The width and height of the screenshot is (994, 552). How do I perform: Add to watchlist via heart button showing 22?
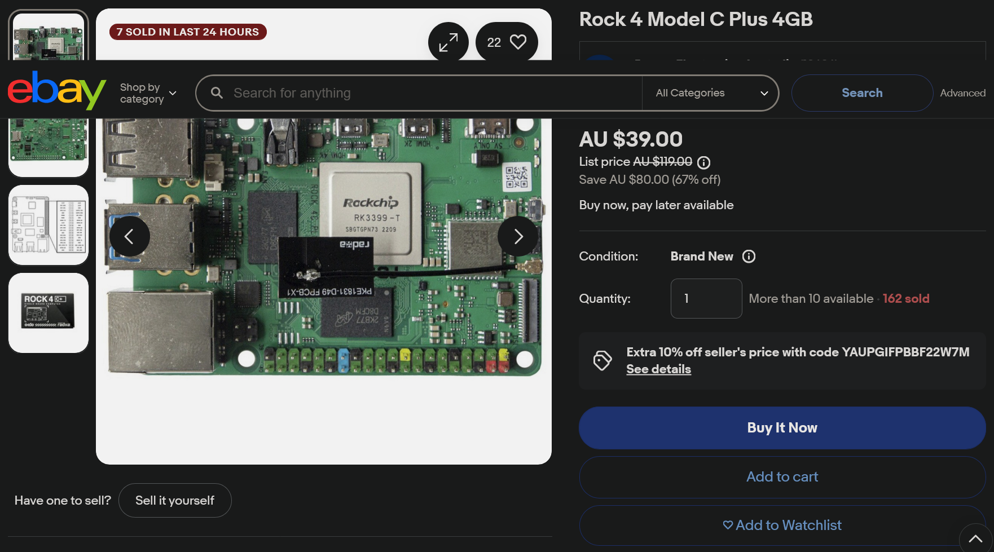point(507,42)
